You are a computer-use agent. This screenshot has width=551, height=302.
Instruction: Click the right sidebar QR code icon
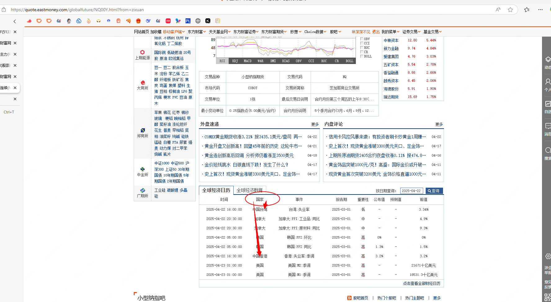click(548, 297)
